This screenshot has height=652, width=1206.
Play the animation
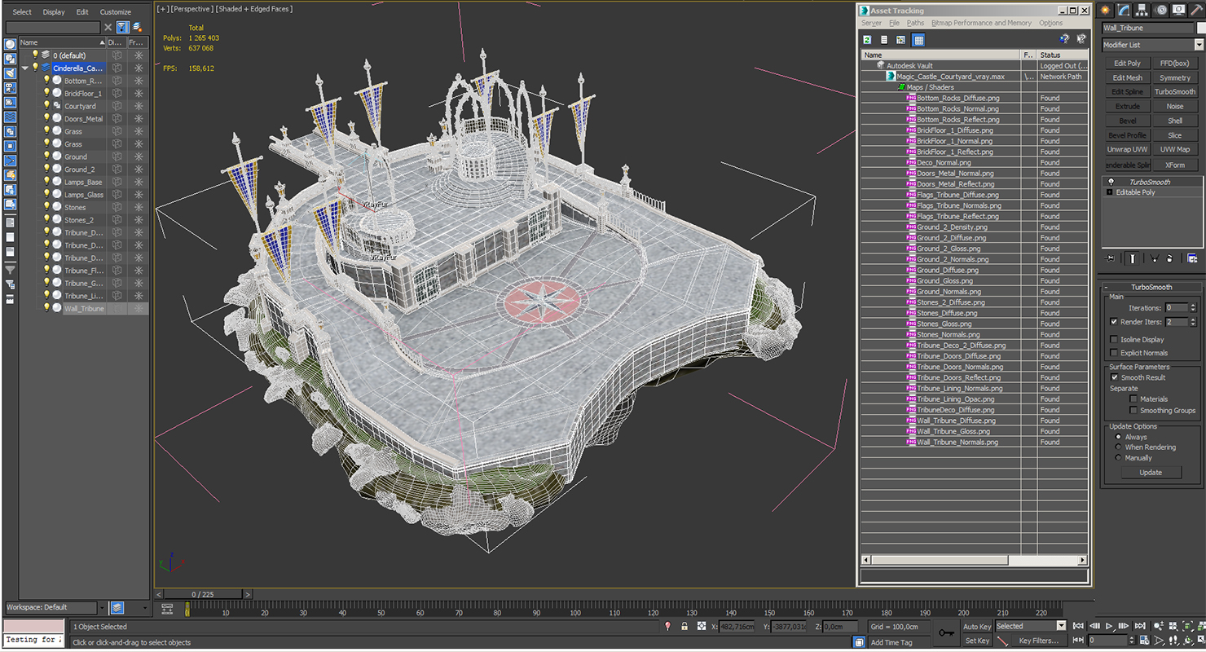[1109, 626]
